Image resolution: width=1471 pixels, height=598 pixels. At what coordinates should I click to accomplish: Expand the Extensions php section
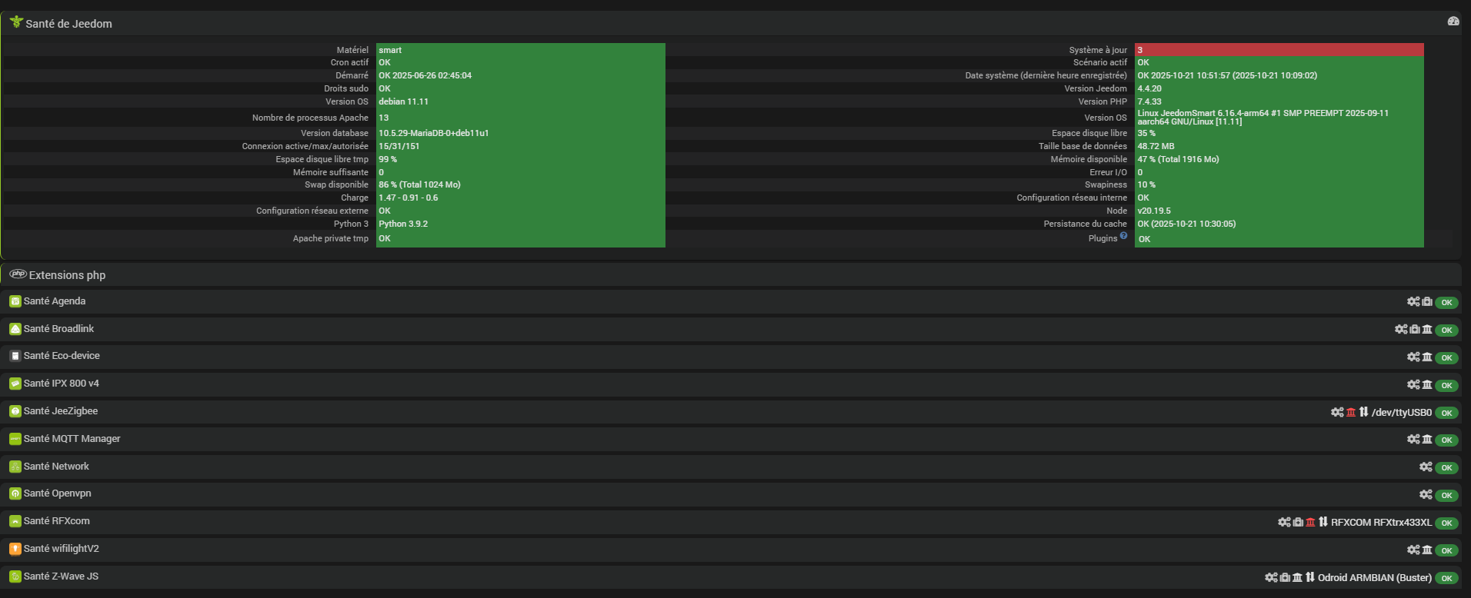(67, 275)
